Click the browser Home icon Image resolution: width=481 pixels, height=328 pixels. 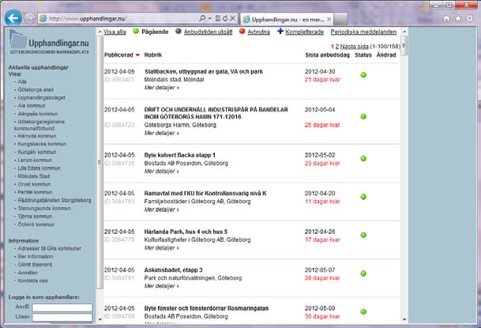447,19
